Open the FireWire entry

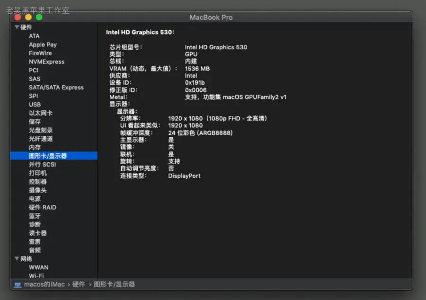pos(40,53)
